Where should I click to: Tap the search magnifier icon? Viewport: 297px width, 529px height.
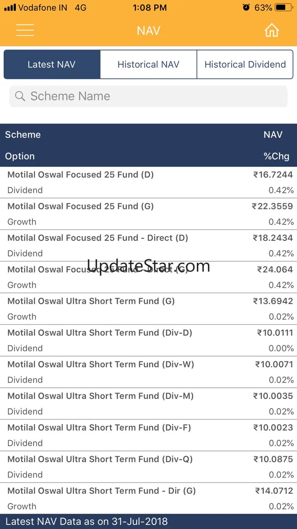pyautogui.click(x=20, y=96)
